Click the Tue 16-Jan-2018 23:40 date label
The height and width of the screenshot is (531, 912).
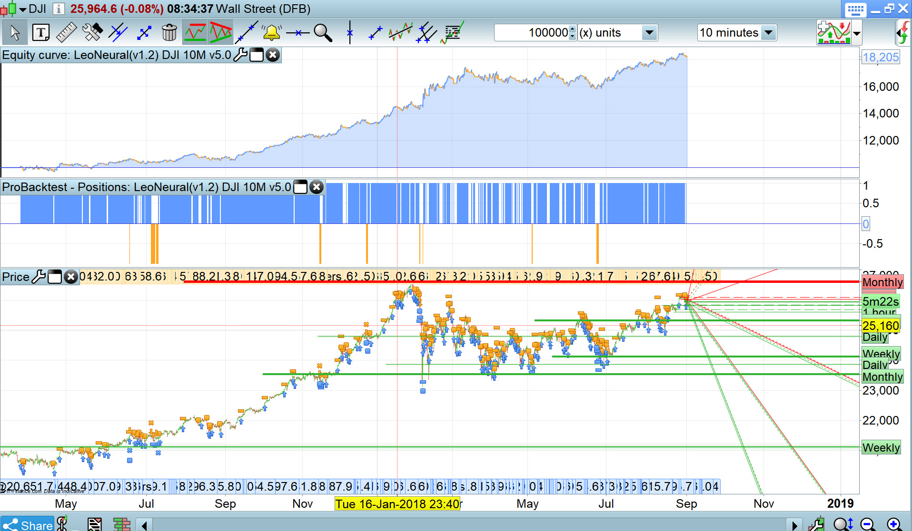[397, 504]
